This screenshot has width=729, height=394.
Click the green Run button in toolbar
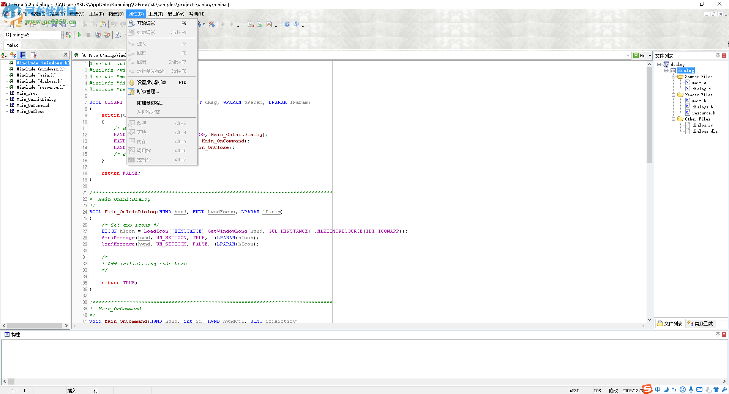[x=80, y=35]
